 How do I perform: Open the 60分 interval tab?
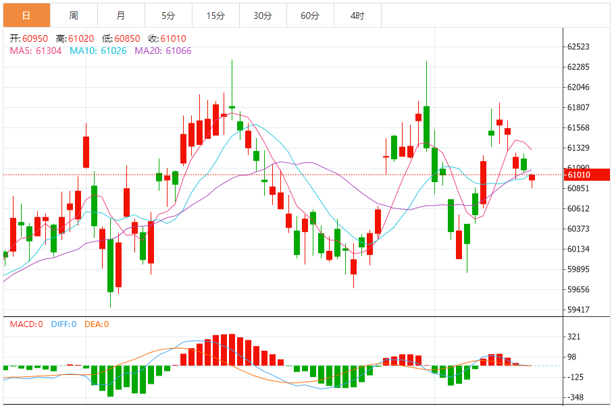(310, 16)
